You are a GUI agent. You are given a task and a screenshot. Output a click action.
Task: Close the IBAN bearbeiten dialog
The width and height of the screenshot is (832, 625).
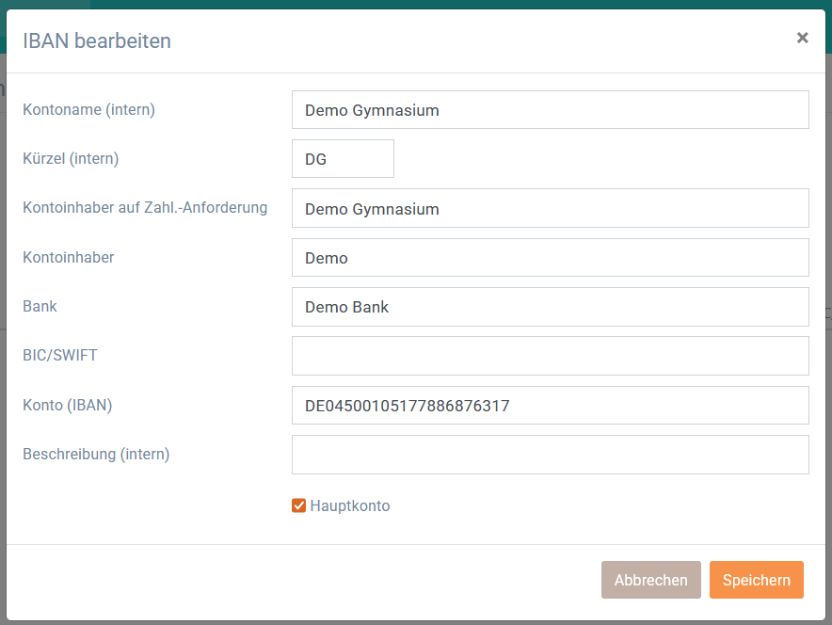pyautogui.click(x=802, y=38)
